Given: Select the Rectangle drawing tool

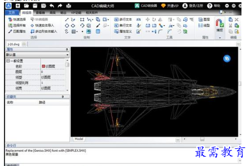Looking at the screenshot, I should pyautogui.click(x=82, y=20).
